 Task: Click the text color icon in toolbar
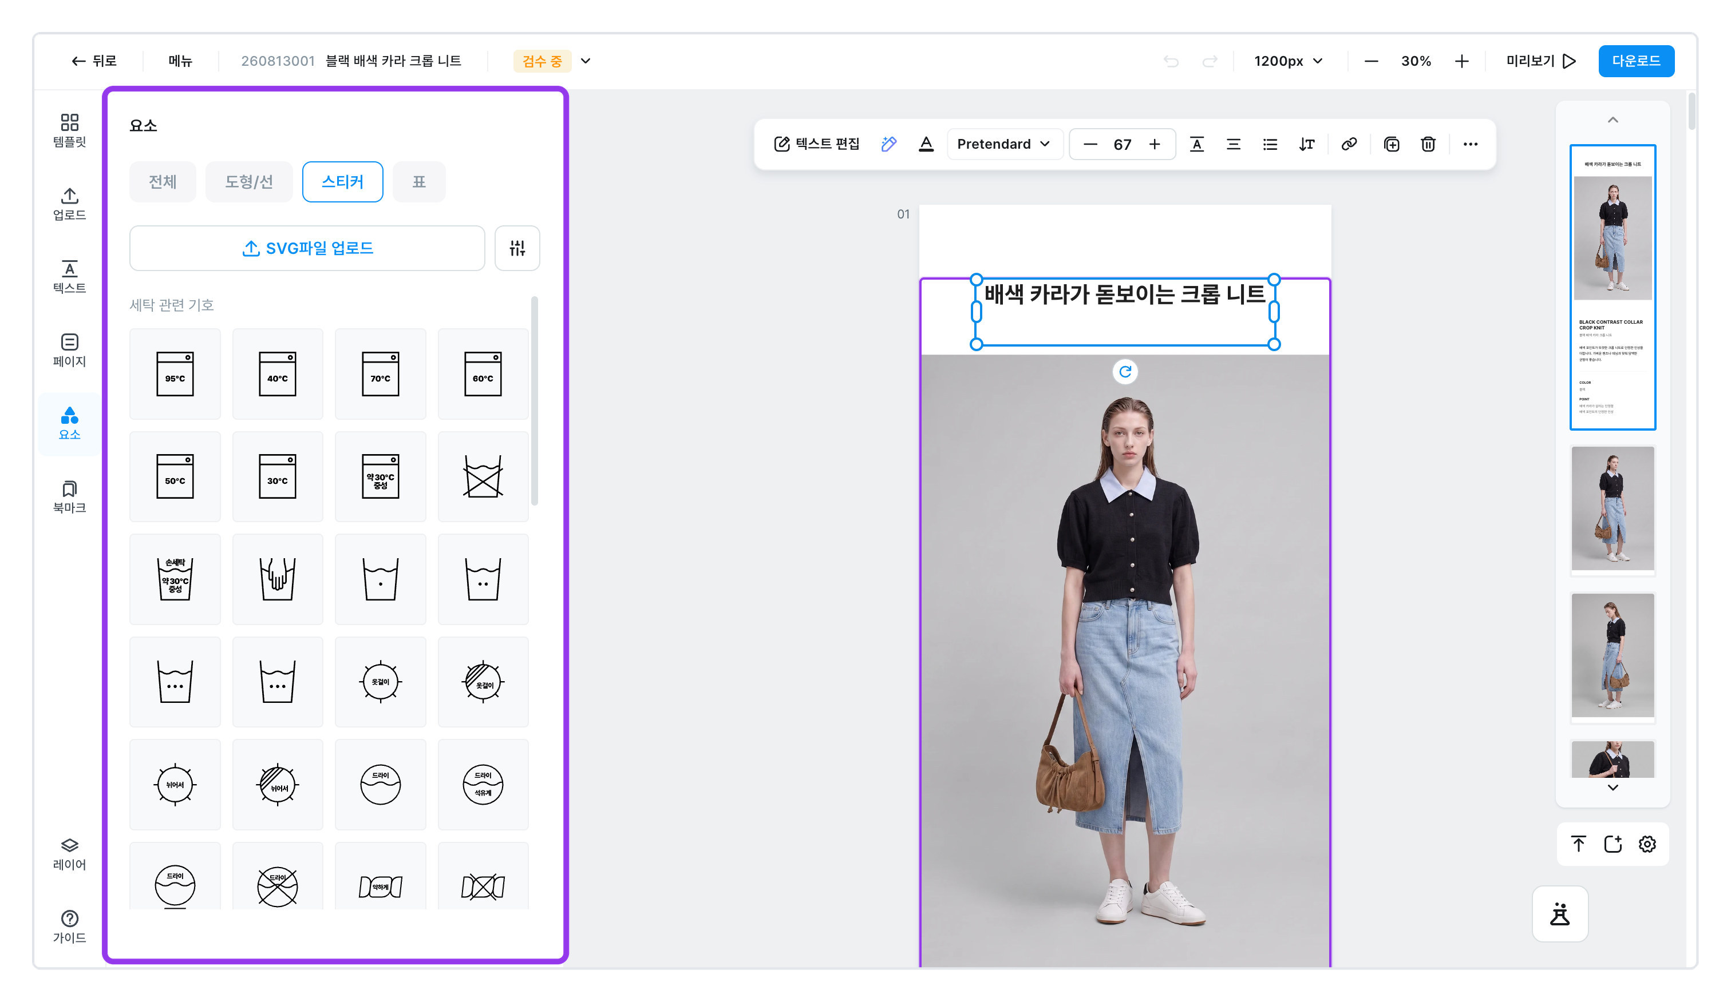pyautogui.click(x=926, y=144)
